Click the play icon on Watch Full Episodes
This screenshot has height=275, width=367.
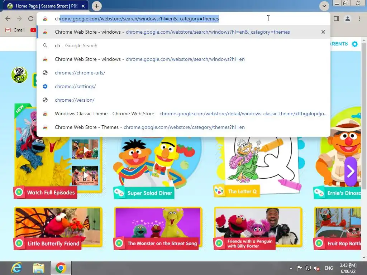tap(19, 192)
